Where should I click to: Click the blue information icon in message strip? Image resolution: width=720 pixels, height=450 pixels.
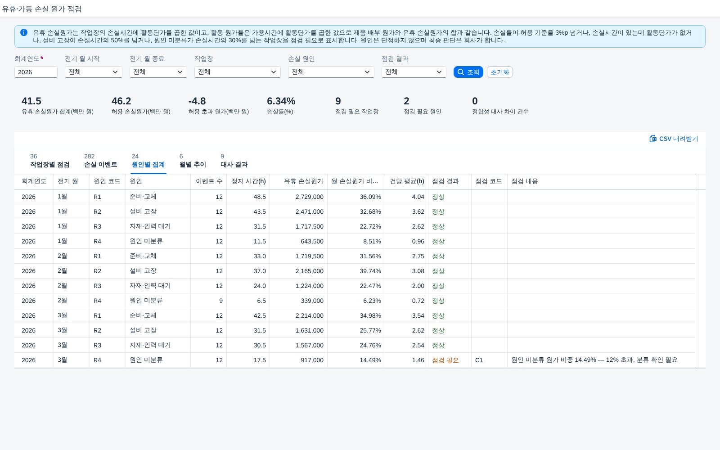(24, 32)
